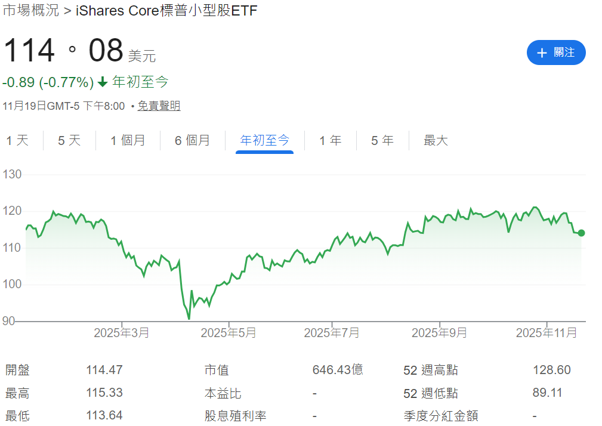Click the 市值 value 646.43億
602x426 pixels.
(x=338, y=370)
